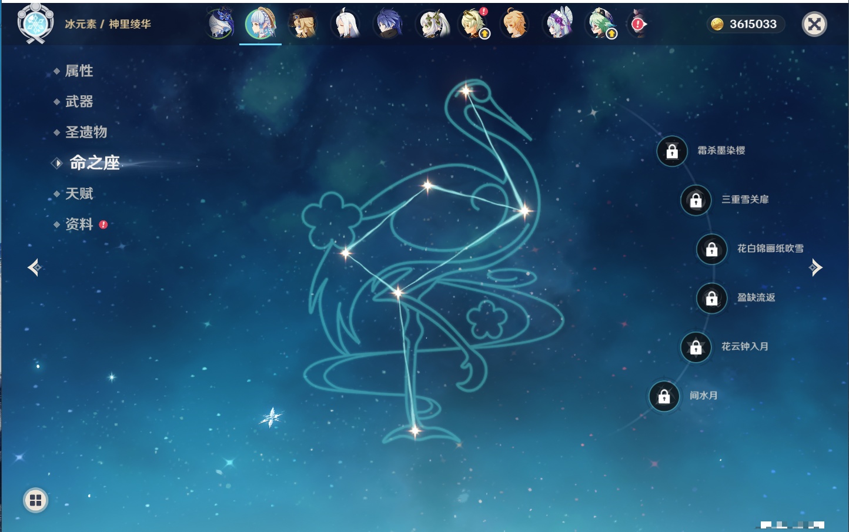The width and height of the screenshot is (849, 532).
Task: Open the grid menu icon at bottom-left
Action: click(x=35, y=500)
